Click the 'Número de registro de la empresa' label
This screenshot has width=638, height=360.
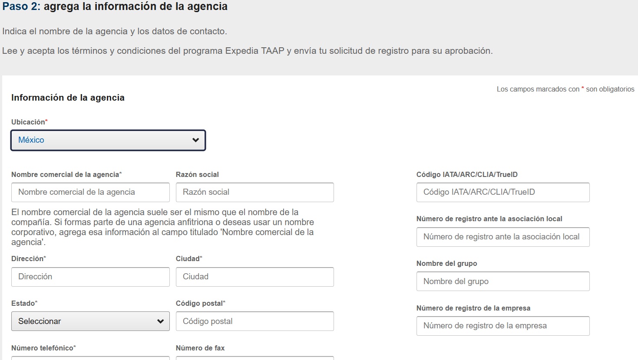[x=473, y=308]
